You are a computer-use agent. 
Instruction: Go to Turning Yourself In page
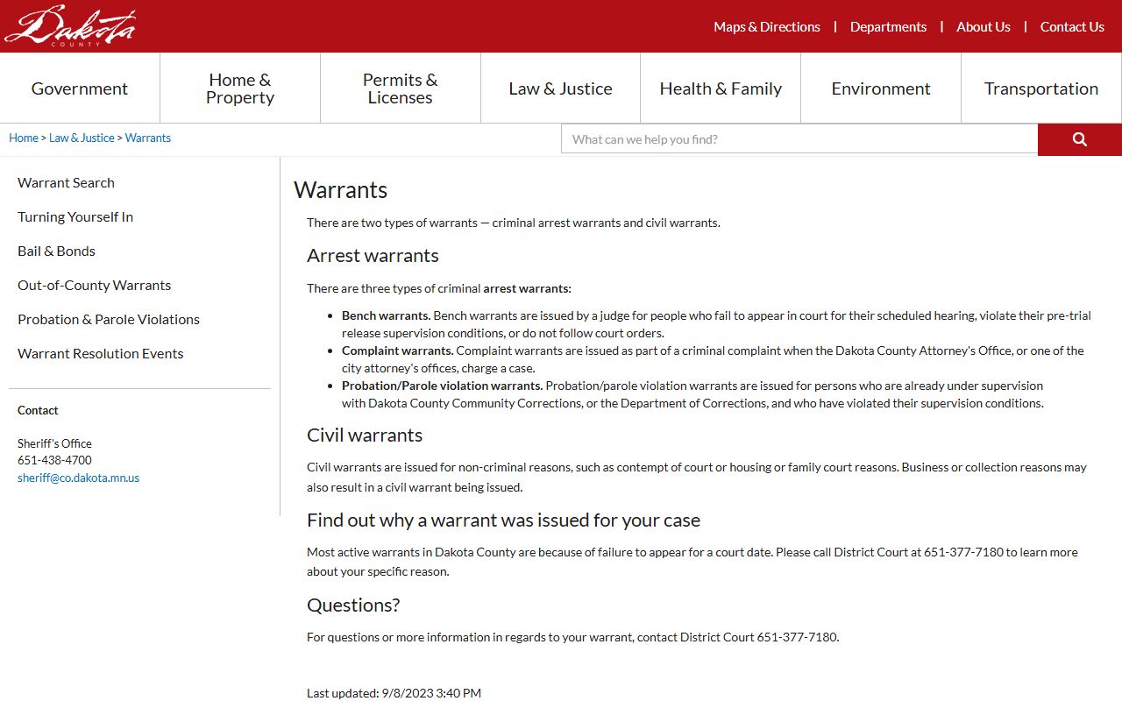click(75, 216)
